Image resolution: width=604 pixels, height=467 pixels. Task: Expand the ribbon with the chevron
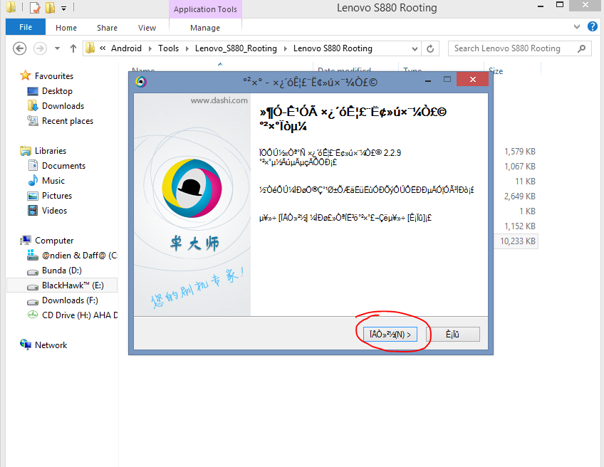click(577, 26)
